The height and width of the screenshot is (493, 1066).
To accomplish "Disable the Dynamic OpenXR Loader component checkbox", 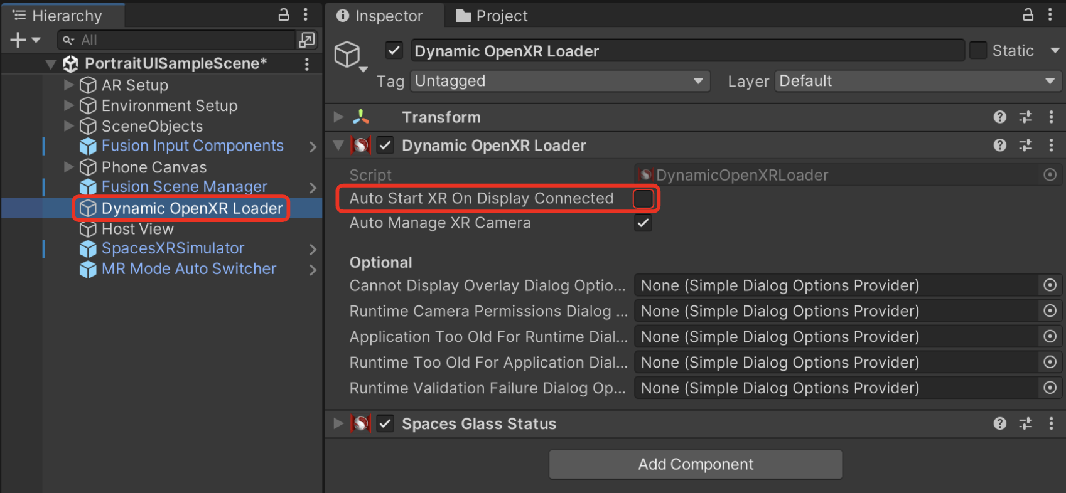I will pyautogui.click(x=385, y=146).
